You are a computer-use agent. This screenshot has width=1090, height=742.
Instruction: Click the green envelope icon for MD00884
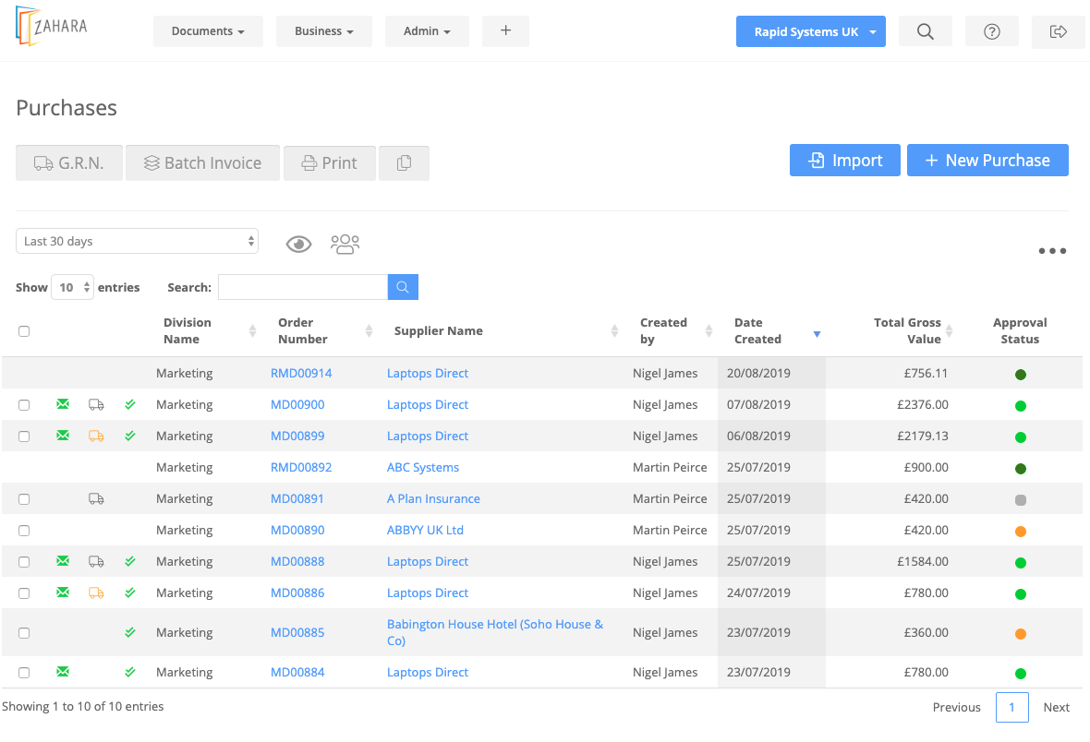(63, 672)
